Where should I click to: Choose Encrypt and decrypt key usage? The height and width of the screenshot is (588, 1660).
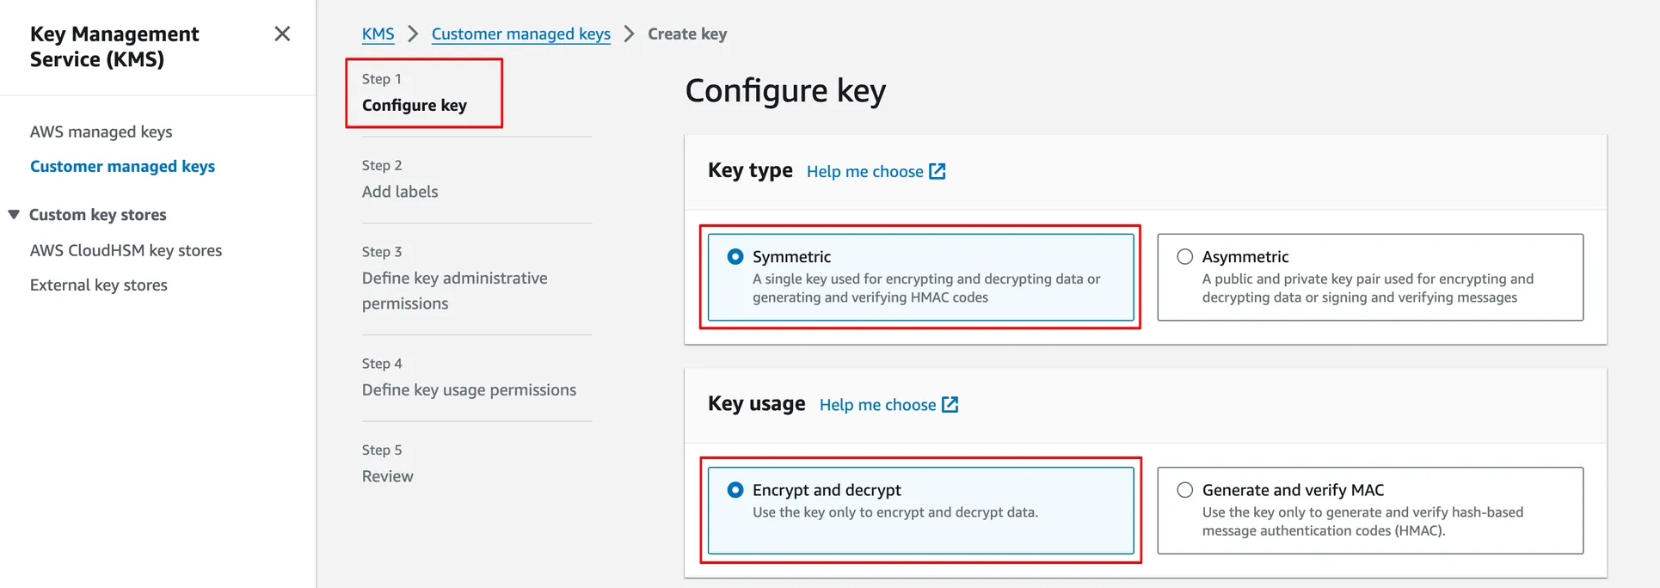tap(735, 489)
